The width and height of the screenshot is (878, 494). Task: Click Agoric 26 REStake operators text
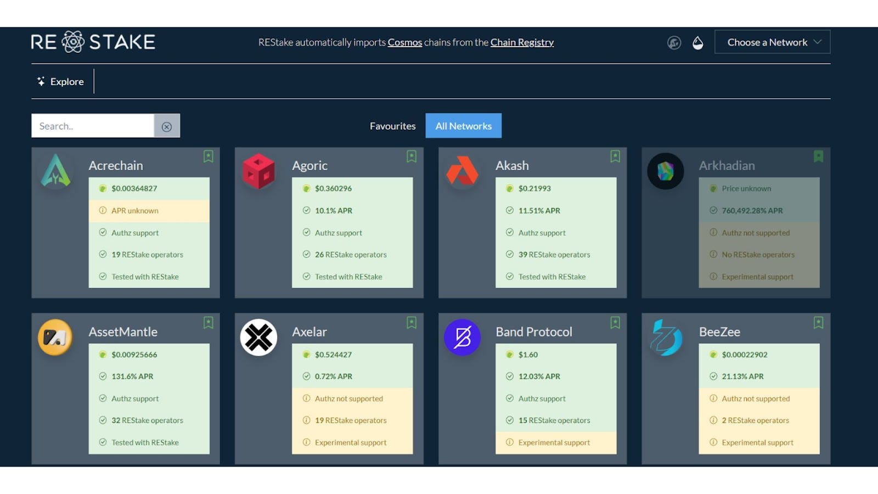click(351, 255)
